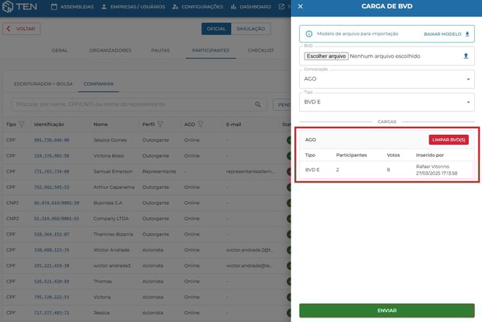Open the Assembleias menu
482x322 pixels.
point(71,8)
